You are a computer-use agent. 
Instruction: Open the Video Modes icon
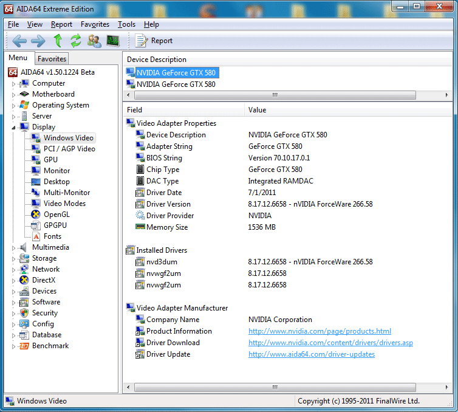point(36,204)
